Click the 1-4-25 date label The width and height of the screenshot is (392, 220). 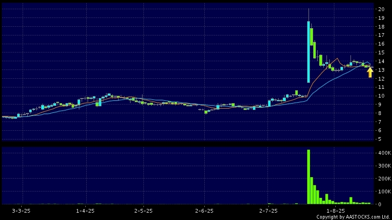click(85, 211)
